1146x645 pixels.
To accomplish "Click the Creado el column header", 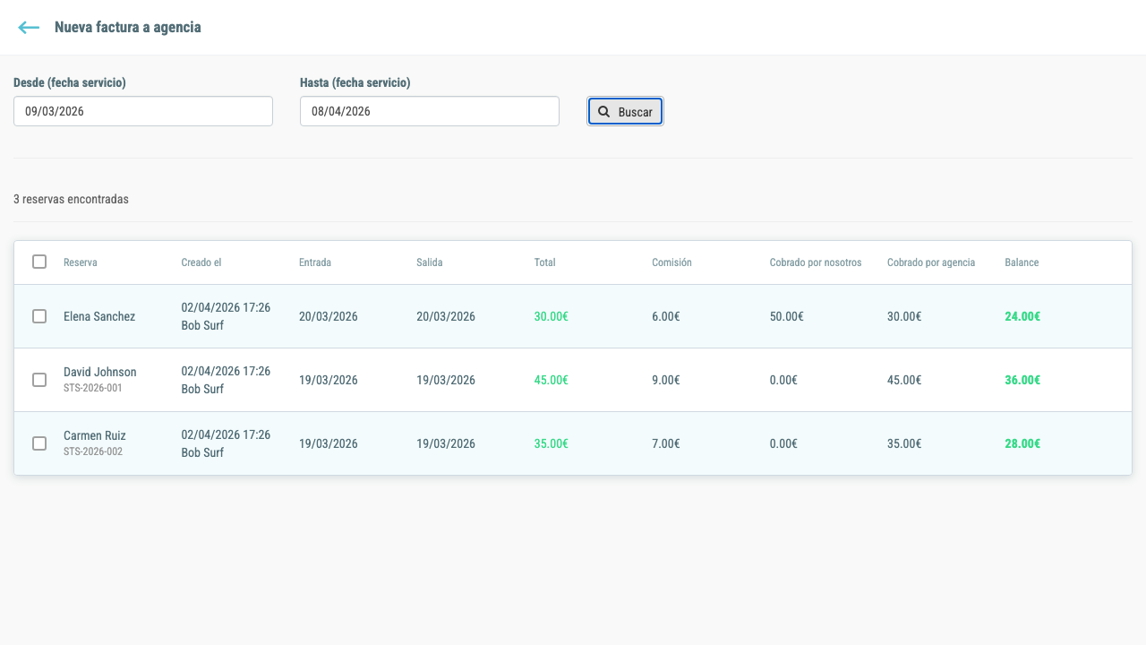I will (201, 262).
